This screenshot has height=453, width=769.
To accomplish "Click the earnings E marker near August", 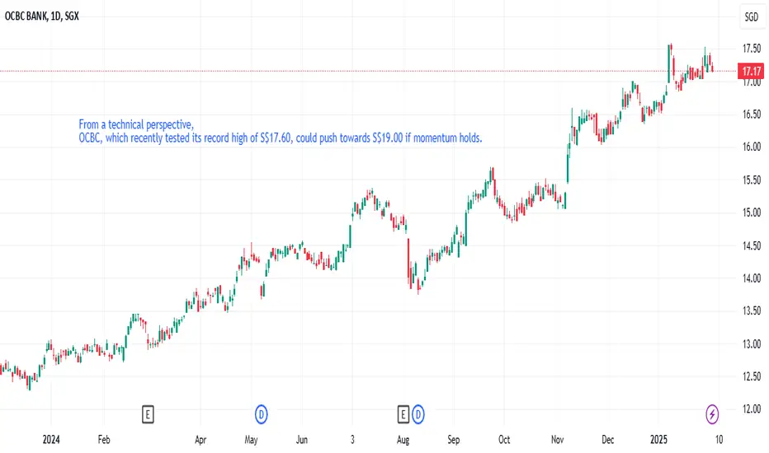I will pos(403,415).
